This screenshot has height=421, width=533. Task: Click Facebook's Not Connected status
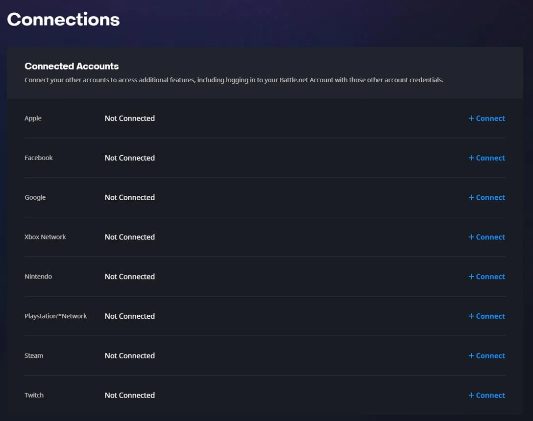pyautogui.click(x=130, y=158)
